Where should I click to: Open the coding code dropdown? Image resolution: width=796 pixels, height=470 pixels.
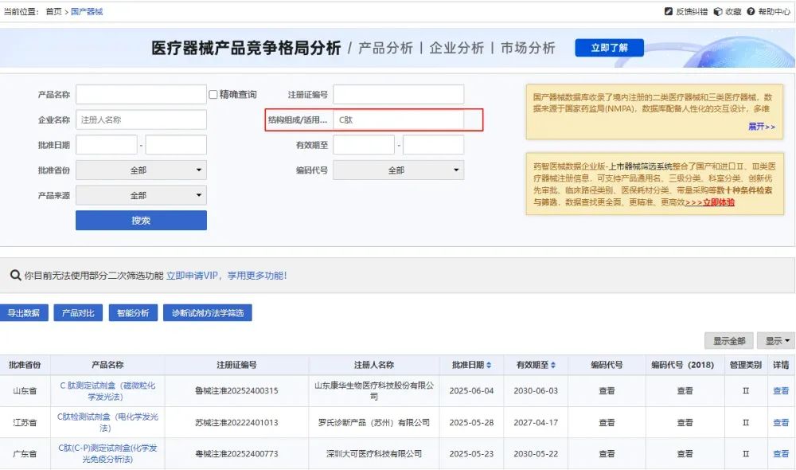point(398,170)
